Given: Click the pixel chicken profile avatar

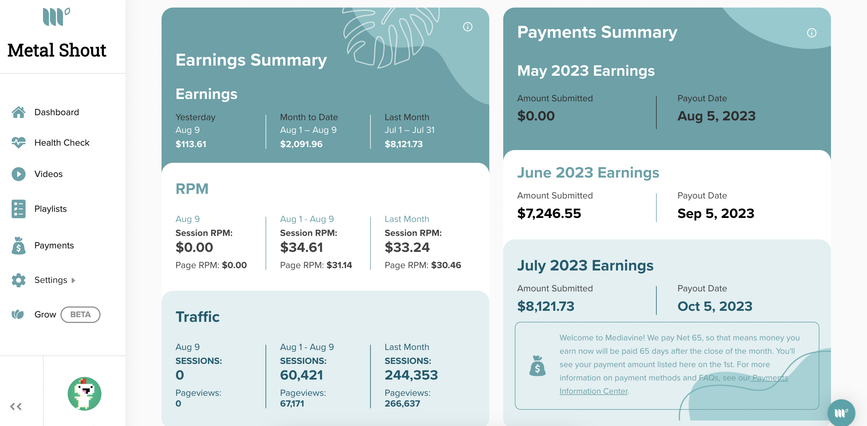Looking at the screenshot, I should [x=84, y=393].
